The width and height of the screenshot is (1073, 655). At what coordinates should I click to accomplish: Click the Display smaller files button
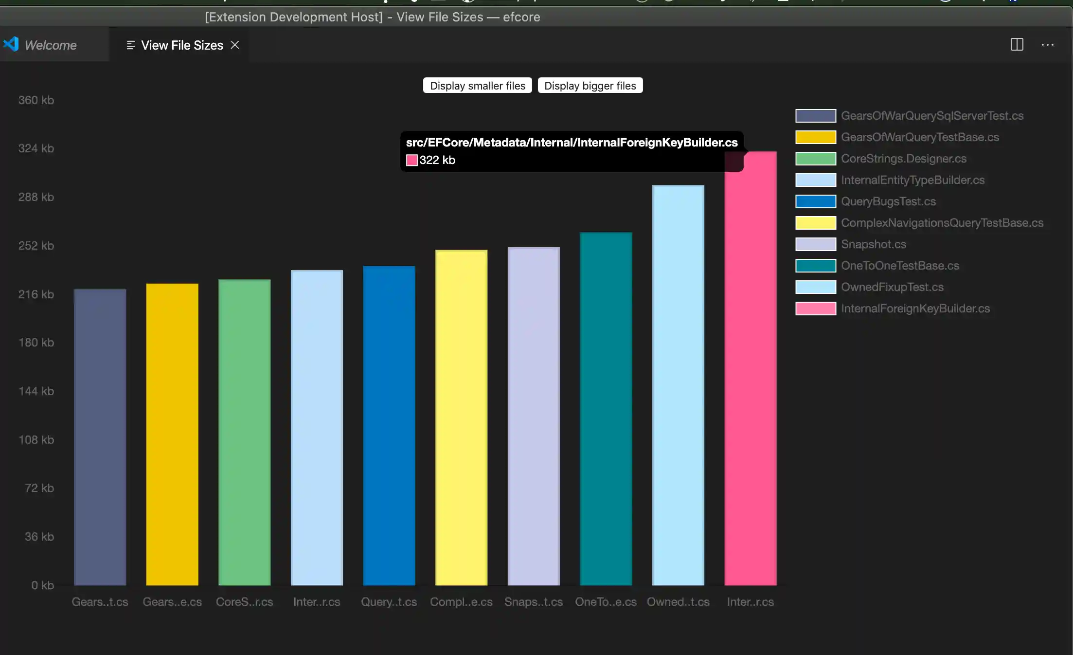[477, 85]
